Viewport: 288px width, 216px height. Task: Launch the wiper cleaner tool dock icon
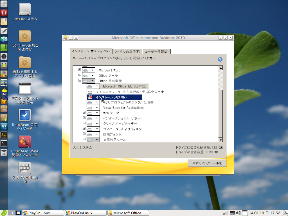tap(4, 126)
